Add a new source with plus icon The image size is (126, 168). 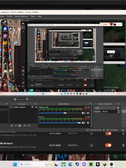click(x=12, y=126)
